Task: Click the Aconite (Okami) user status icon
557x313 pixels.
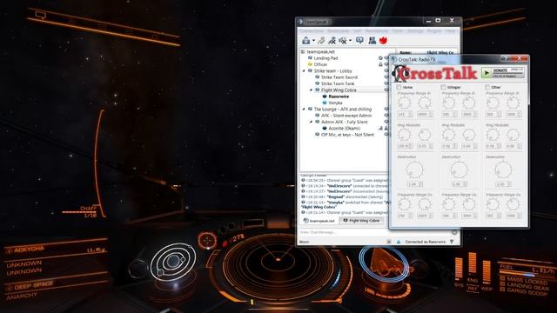Action: (325, 129)
